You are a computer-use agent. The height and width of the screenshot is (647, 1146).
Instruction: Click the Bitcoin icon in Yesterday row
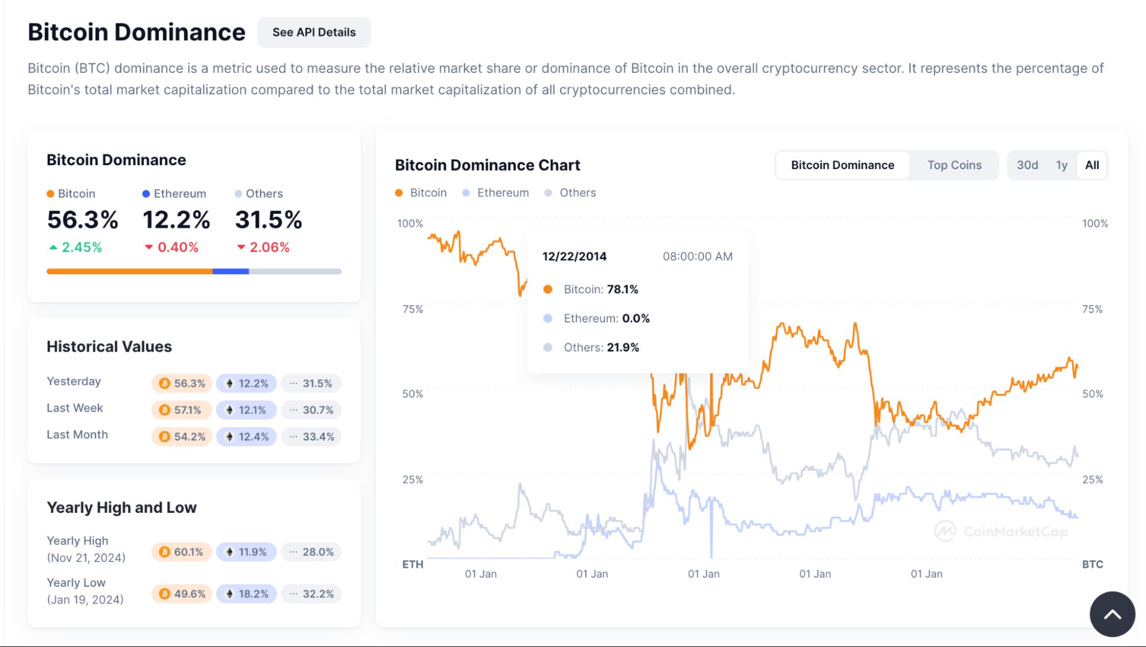(x=165, y=383)
